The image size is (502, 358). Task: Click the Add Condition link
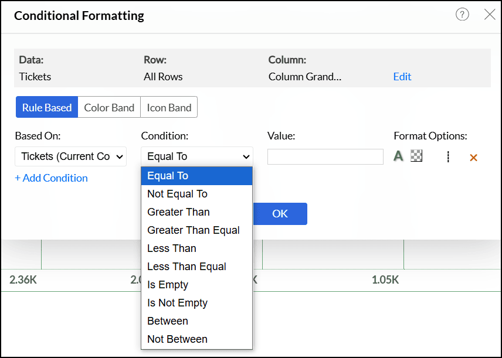point(51,178)
